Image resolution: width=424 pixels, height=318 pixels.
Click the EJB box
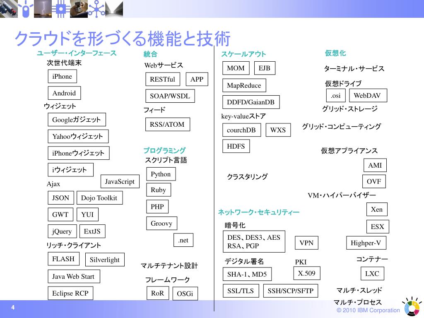pyautogui.click(x=265, y=68)
